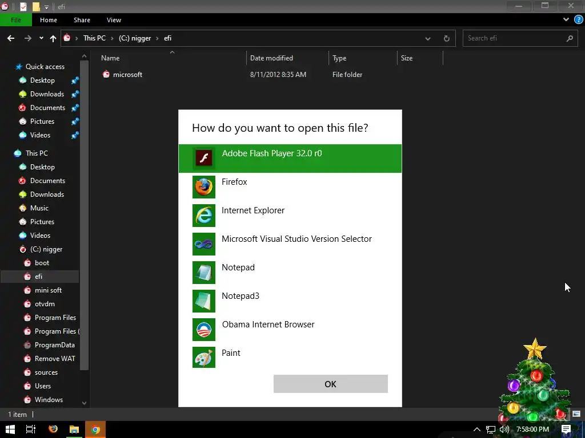Click the sidebar scrollbar down arrow

click(85, 403)
